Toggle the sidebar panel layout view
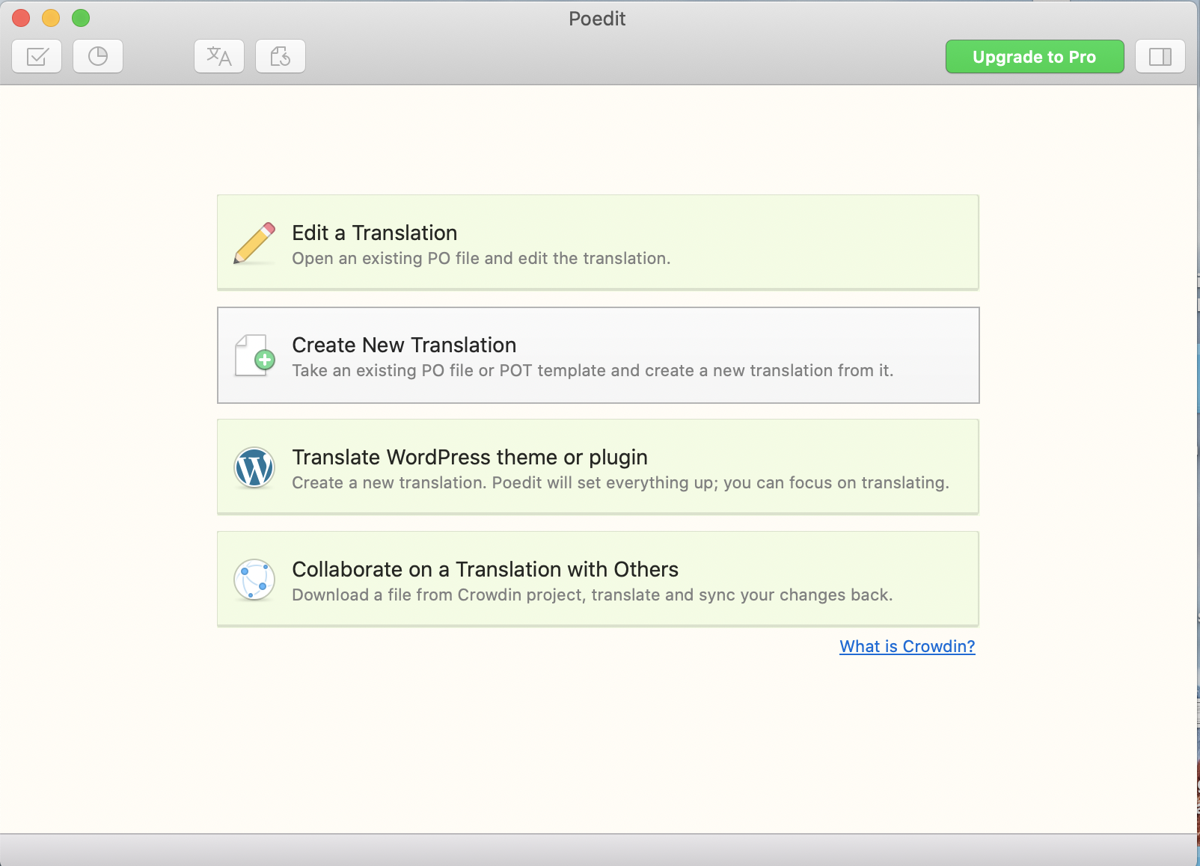1200x866 pixels. [x=1160, y=55]
